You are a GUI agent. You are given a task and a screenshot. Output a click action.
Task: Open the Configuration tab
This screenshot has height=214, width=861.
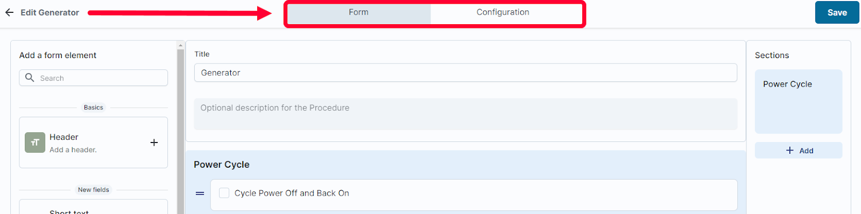(503, 12)
